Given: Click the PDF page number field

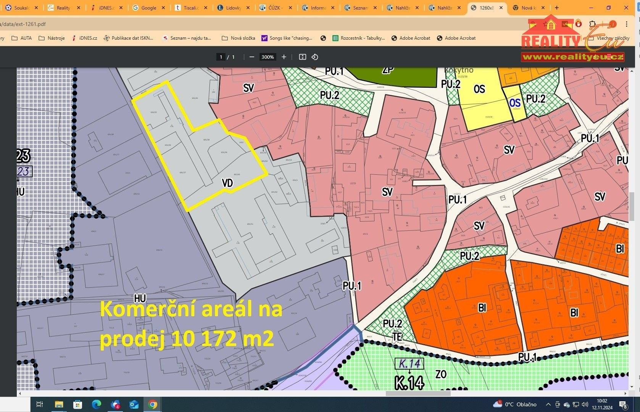Looking at the screenshot, I should click(221, 57).
